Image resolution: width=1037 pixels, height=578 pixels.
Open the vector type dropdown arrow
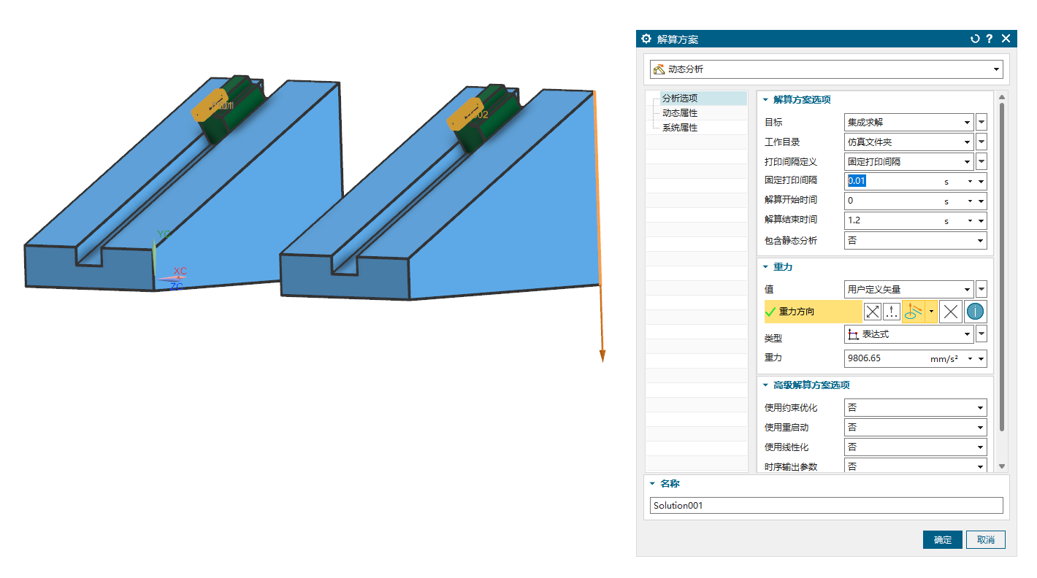[931, 312]
